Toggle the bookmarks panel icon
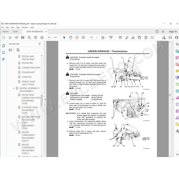Image resolution: width=179 pixels, height=179 pixels. [3, 52]
